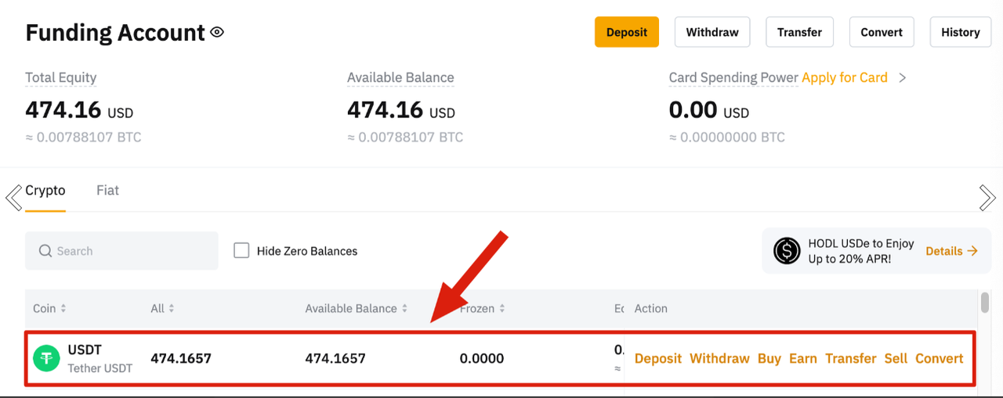Image resolution: width=1003 pixels, height=398 pixels.
Task: Click Transfer in USDT row
Action: click(x=851, y=358)
